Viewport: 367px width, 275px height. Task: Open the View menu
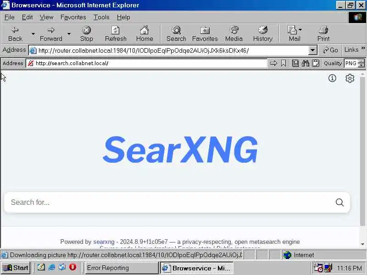(x=46, y=17)
